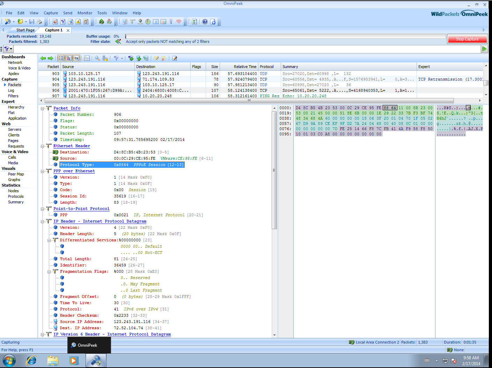This screenshot has width=492, height=368.
Task: Collapse the IP Version 6 Header node
Action: [x=42, y=335]
